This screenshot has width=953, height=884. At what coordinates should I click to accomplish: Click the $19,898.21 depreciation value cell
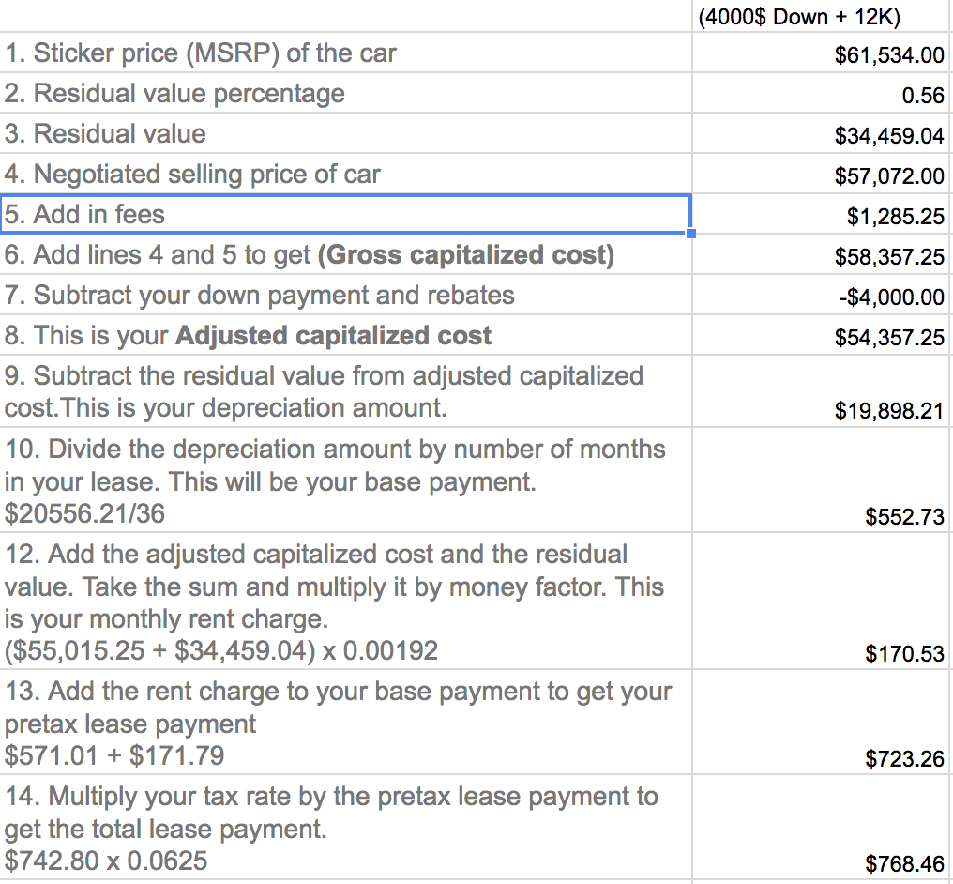pyautogui.click(x=820, y=391)
